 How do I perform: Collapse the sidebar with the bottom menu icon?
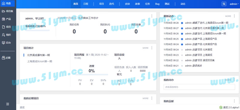[x=7, y=104]
